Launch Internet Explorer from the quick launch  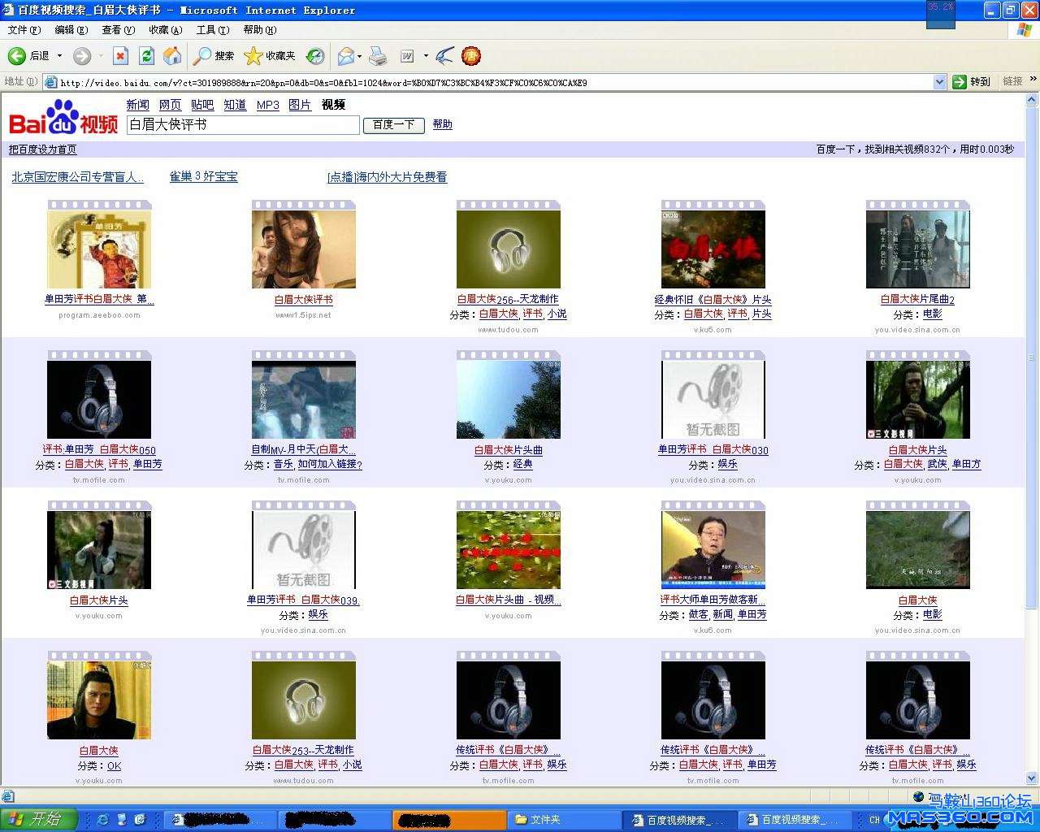pos(102,820)
